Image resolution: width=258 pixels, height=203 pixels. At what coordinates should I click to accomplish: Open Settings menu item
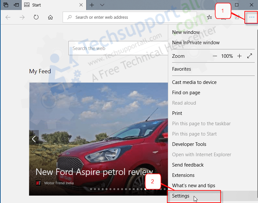point(213,196)
